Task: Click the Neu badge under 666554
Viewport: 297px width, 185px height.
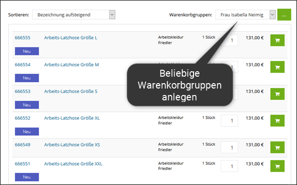Action: [x=27, y=78]
